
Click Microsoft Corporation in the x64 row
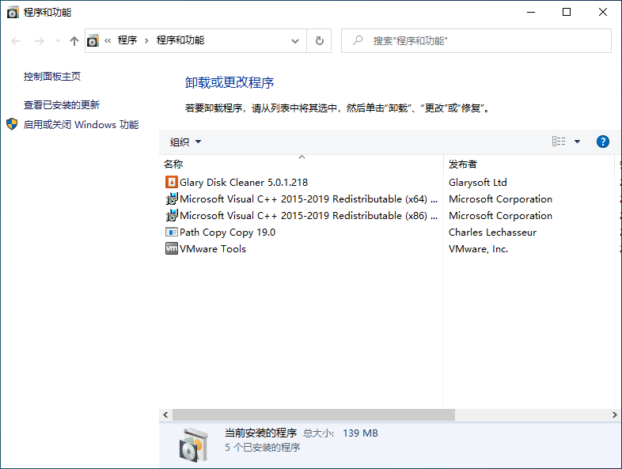click(x=500, y=199)
